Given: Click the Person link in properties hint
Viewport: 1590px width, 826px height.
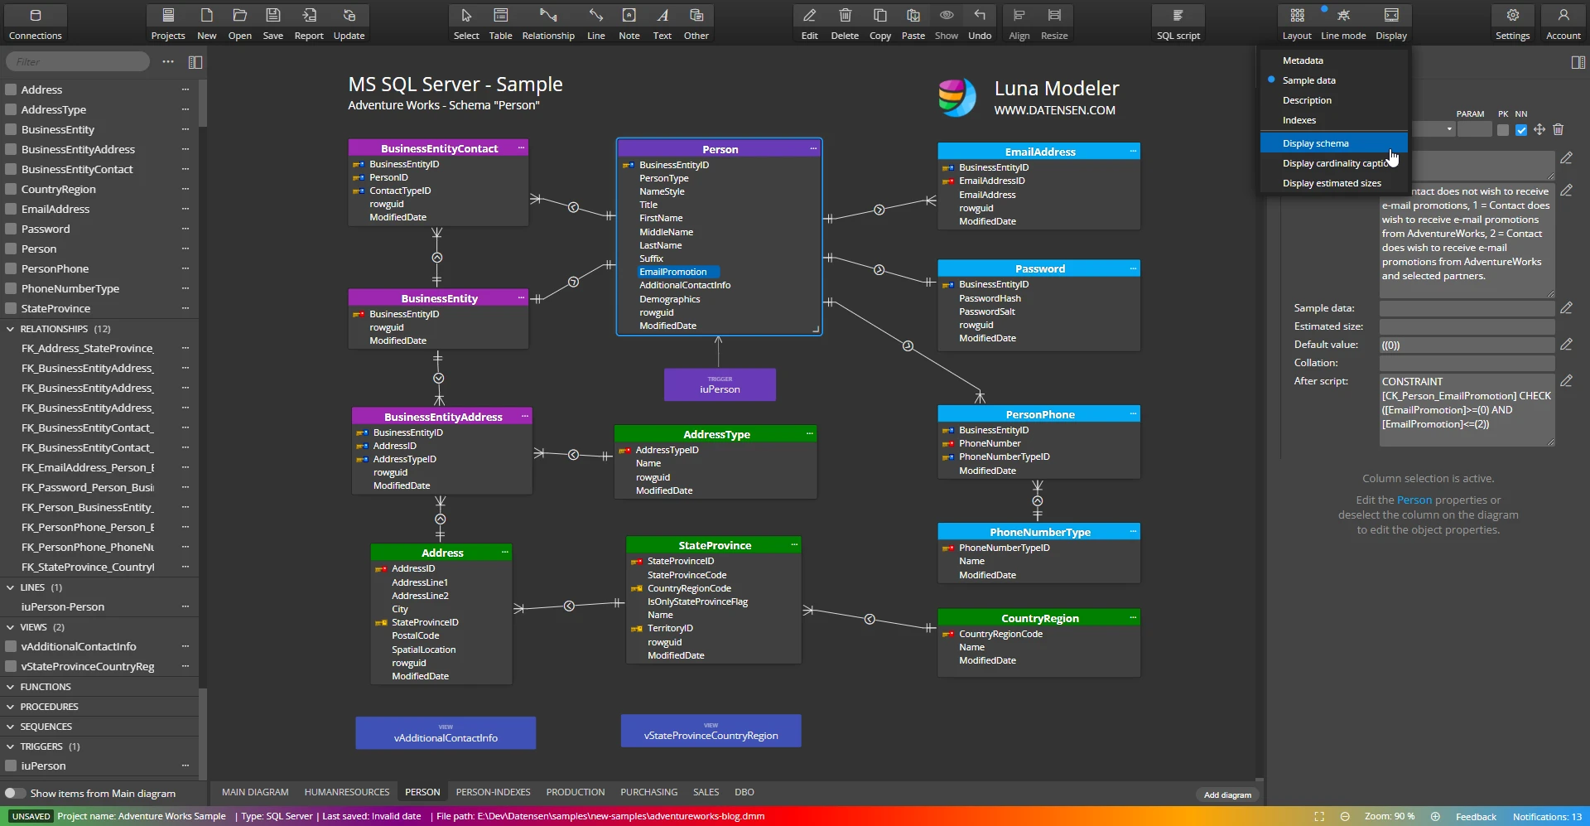Looking at the screenshot, I should [1414, 500].
